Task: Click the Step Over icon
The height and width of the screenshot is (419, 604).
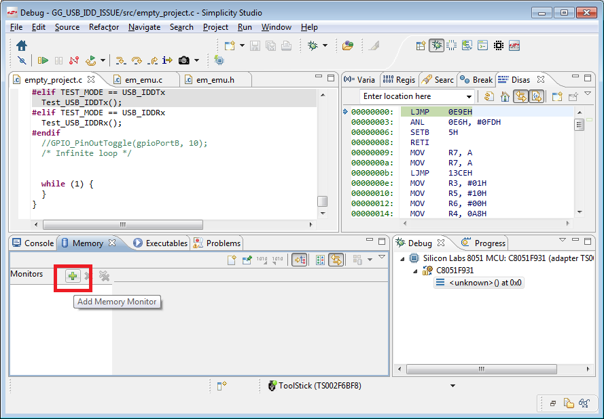Action: click(x=136, y=60)
